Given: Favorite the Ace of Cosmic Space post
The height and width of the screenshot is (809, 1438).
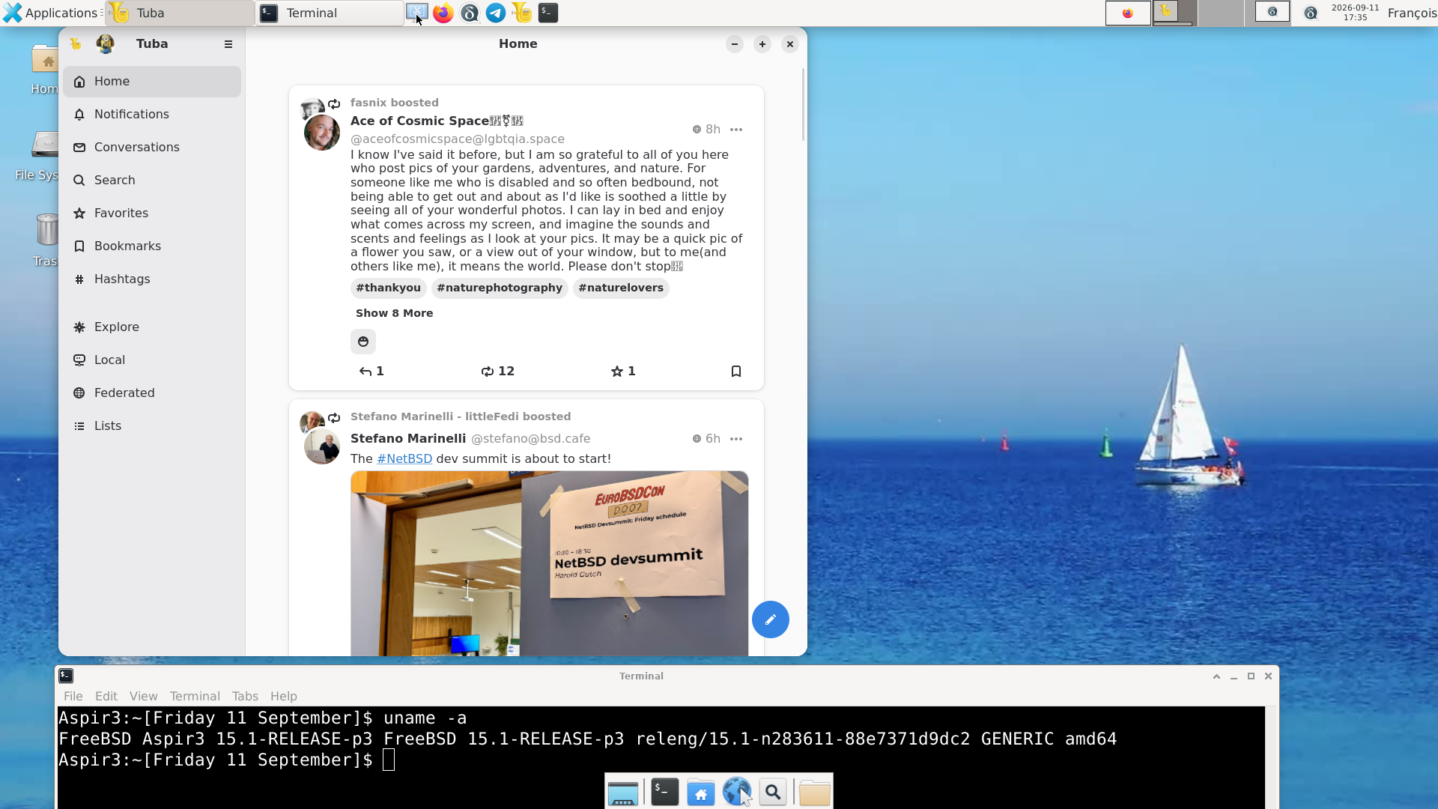Looking at the screenshot, I should (623, 372).
